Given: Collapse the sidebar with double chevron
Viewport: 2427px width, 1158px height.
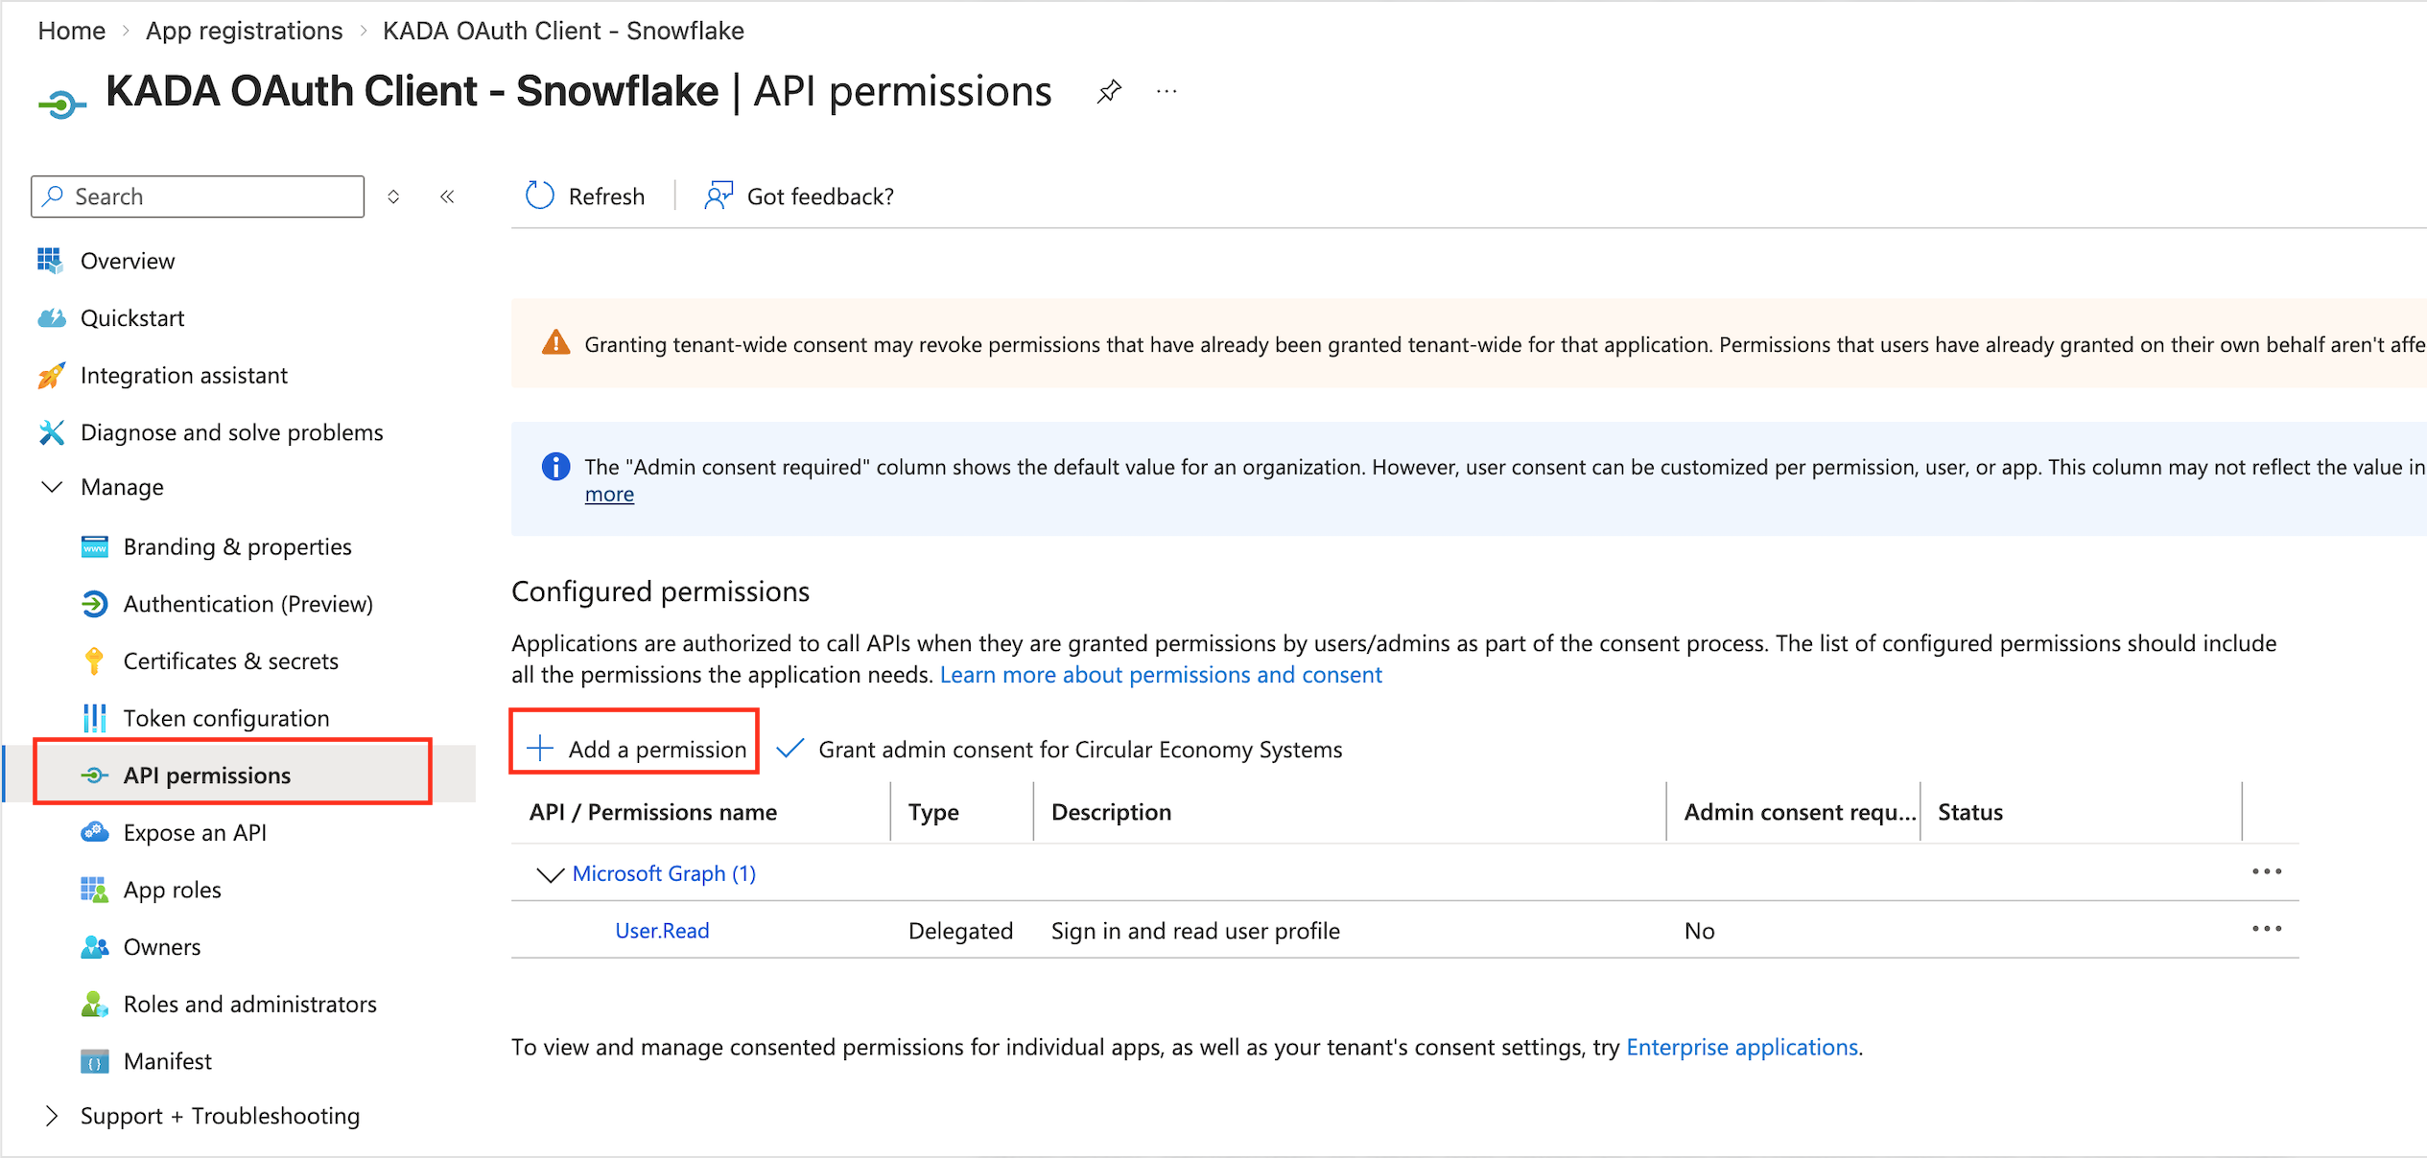Looking at the screenshot, I should point(447,197).
